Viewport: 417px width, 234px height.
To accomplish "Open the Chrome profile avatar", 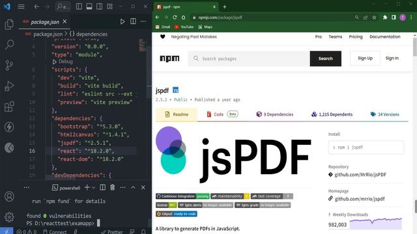I will pos(403,18).
